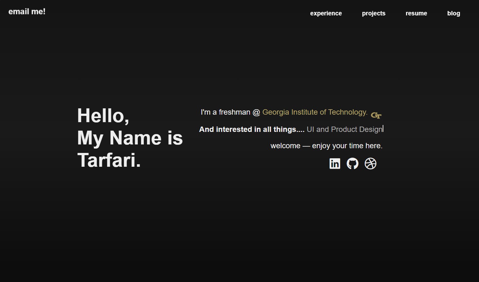The height and width of the screenshot is (282, 479).
Task: Click the 'UI and Product Design' typed text
Action: [x=345, y=129]
